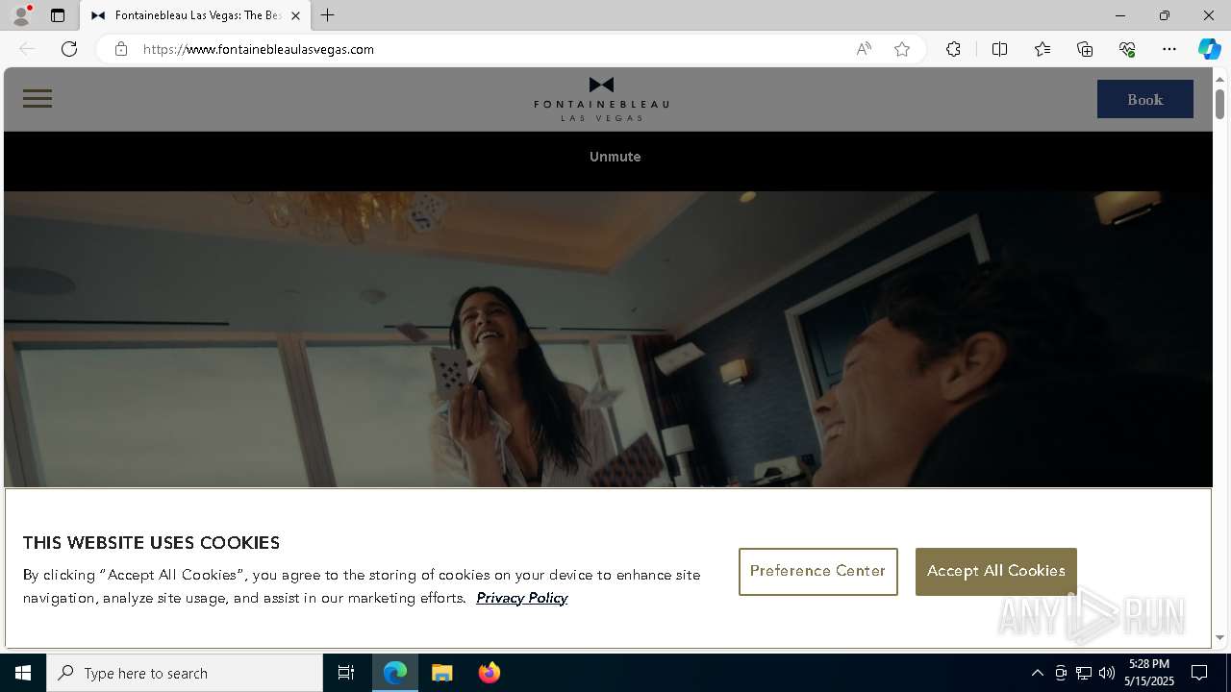Go back to previous page
Image resolution: width=1231 pixels, height=692 pixels.
click(x=27, y=49)
